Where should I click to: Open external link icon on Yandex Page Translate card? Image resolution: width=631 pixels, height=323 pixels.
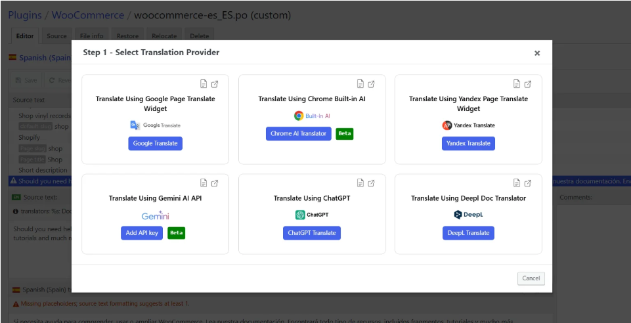[528, 84]
